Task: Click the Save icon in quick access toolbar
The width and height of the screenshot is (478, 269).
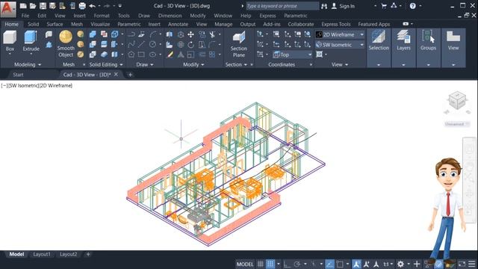Action: [x=43, y=6]
